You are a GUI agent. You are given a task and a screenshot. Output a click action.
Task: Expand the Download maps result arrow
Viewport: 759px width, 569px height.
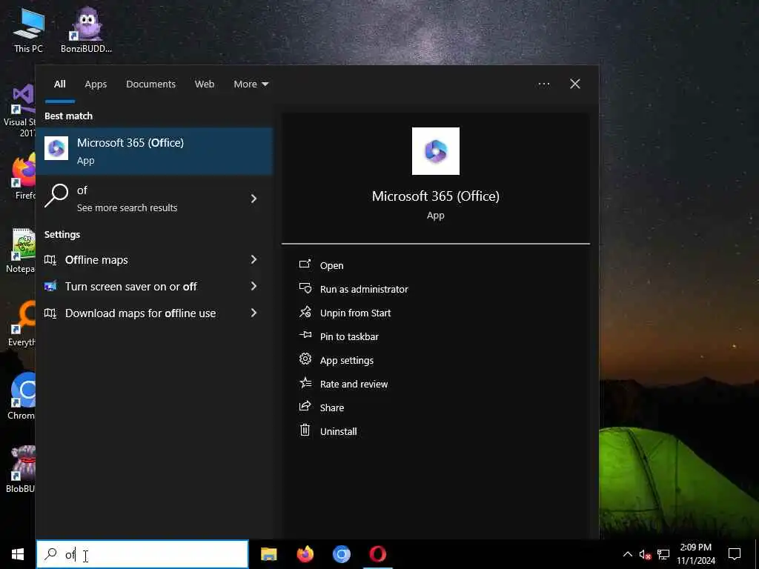point(253,313)
